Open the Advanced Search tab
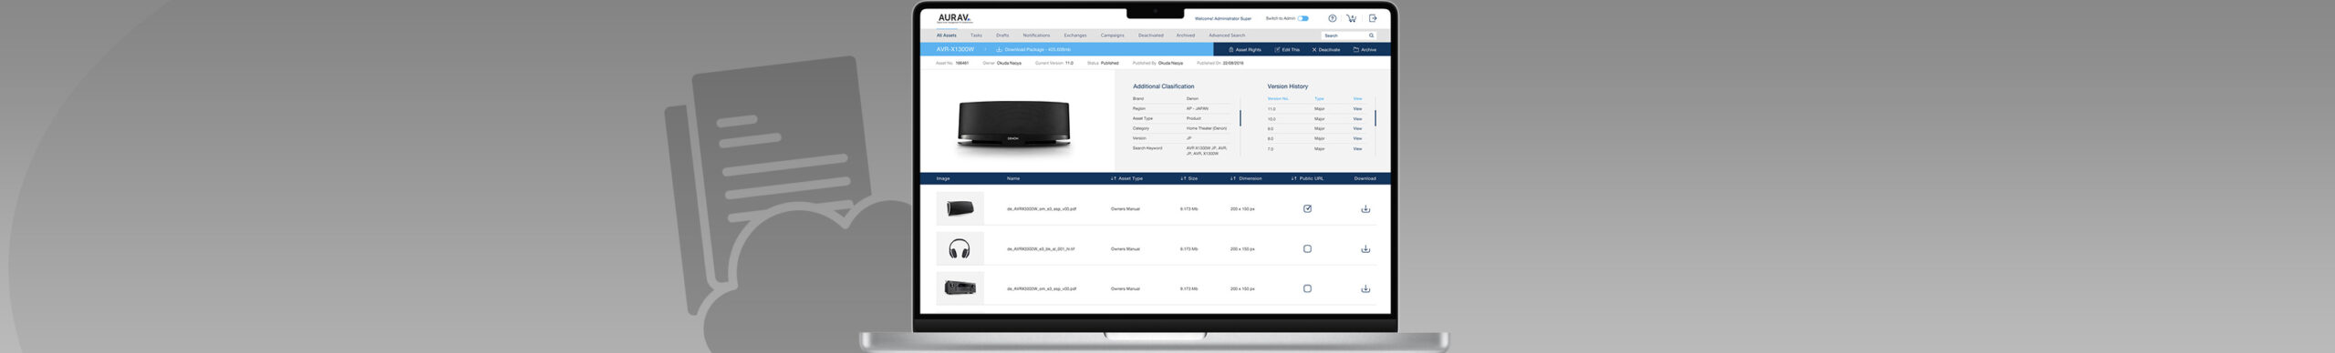This screenshot has height=353, width=2335. pos(1227,35)
